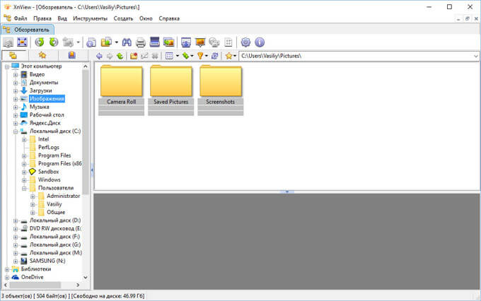Click the scanner acquire icon

(154, 42)
